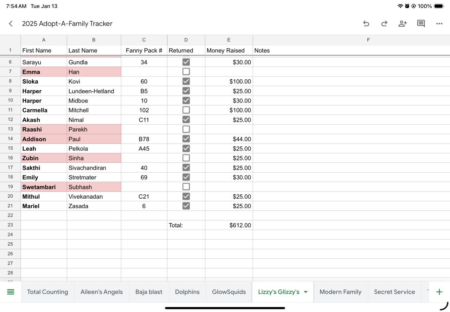Open the all sheets list icon
Screen dimensions: 450x312
coord(11,292)
